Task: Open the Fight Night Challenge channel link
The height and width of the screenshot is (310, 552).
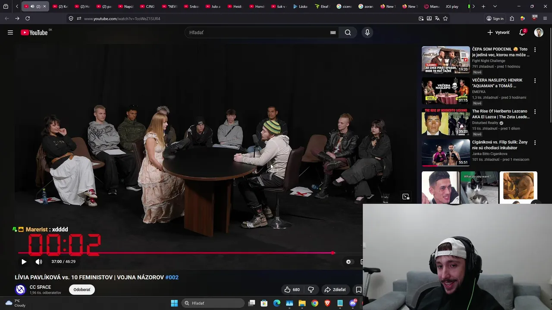Action: (x=489, y=61)
